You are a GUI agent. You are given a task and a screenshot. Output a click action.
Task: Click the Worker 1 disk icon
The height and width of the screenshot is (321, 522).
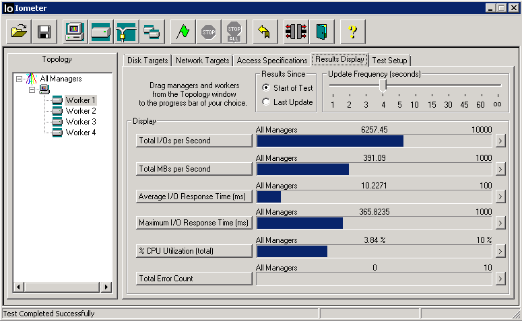[57, 100]
